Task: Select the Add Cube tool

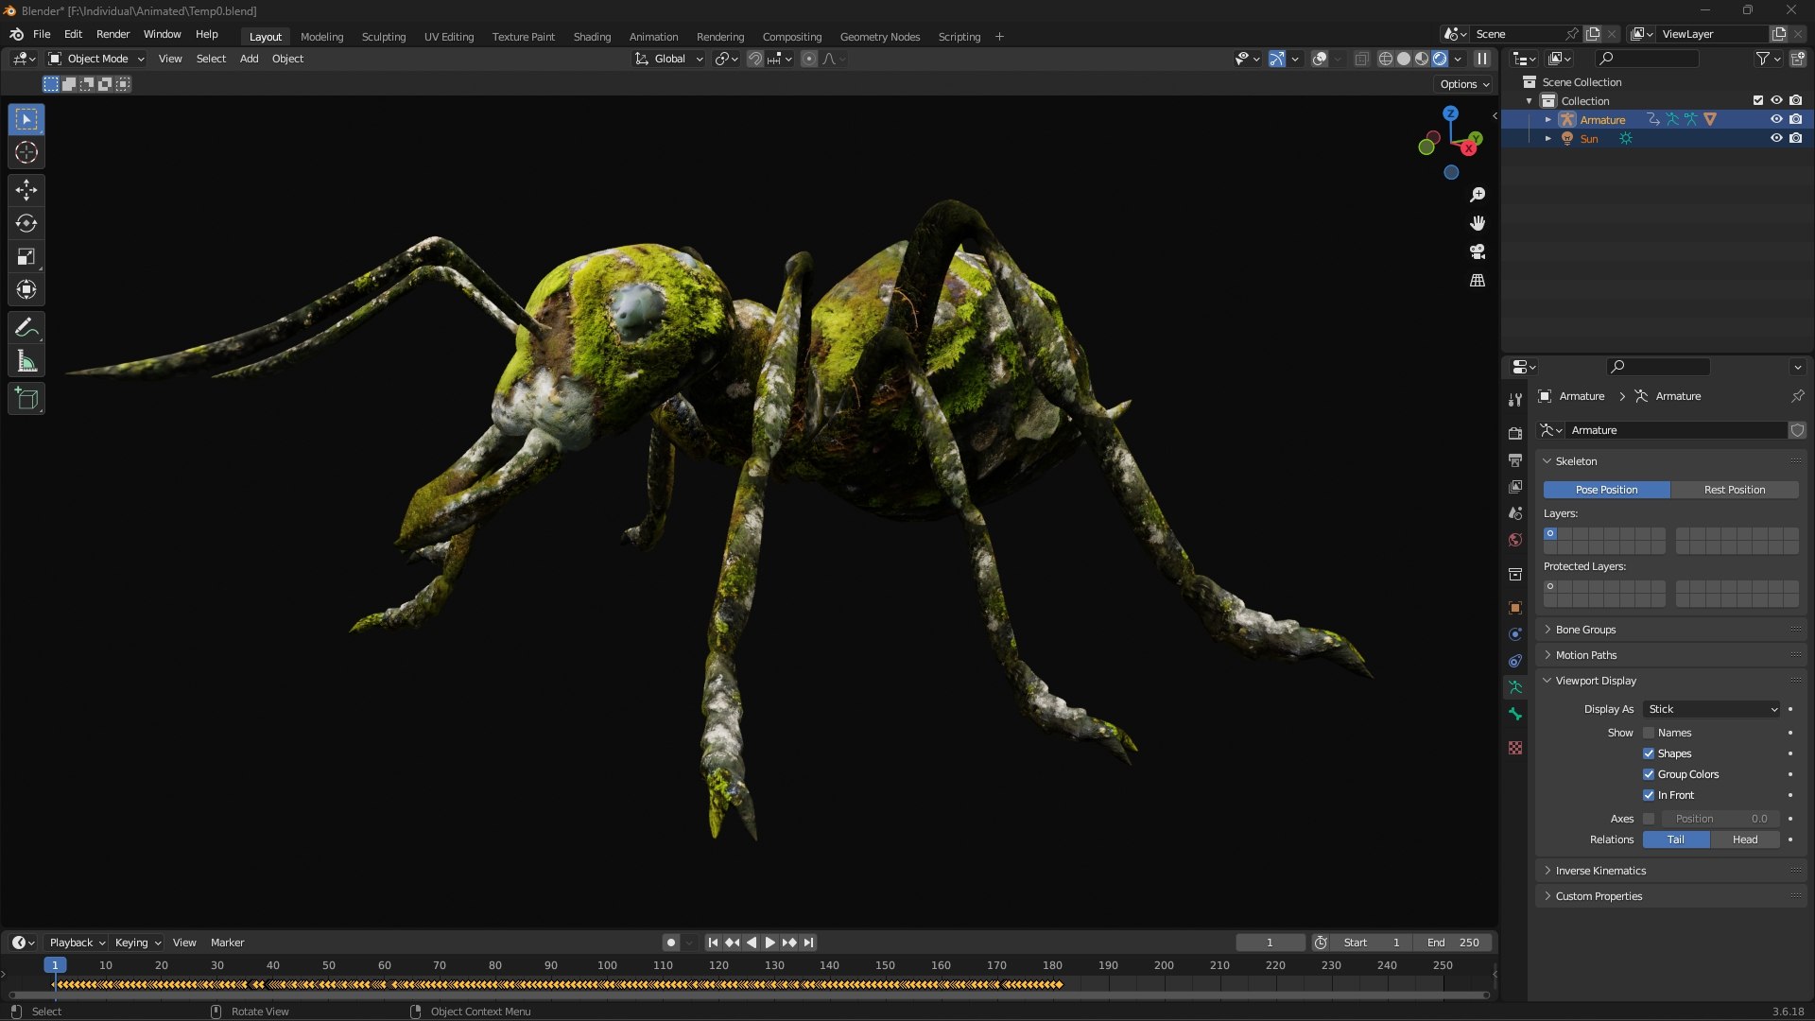Action: (x=26, y=399)
